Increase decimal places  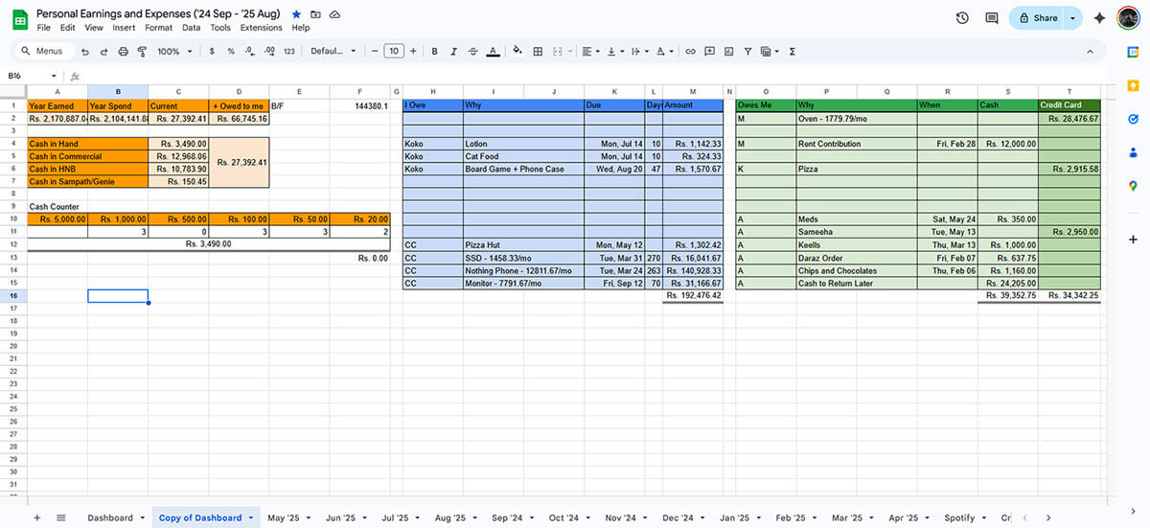pyautogui.click(x=269, y=51)
